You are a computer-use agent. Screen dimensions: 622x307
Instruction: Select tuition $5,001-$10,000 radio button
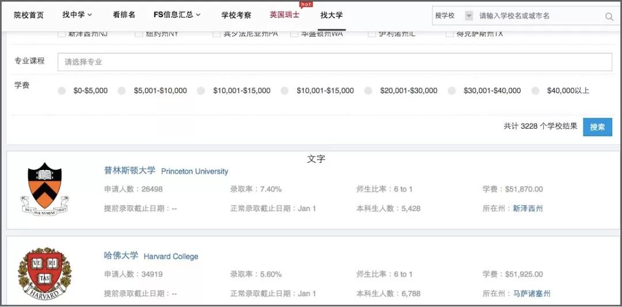(x=122, y=91)
